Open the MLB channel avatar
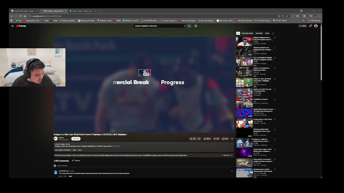Screen dimensions: 344x193 (x=56, y=139)
